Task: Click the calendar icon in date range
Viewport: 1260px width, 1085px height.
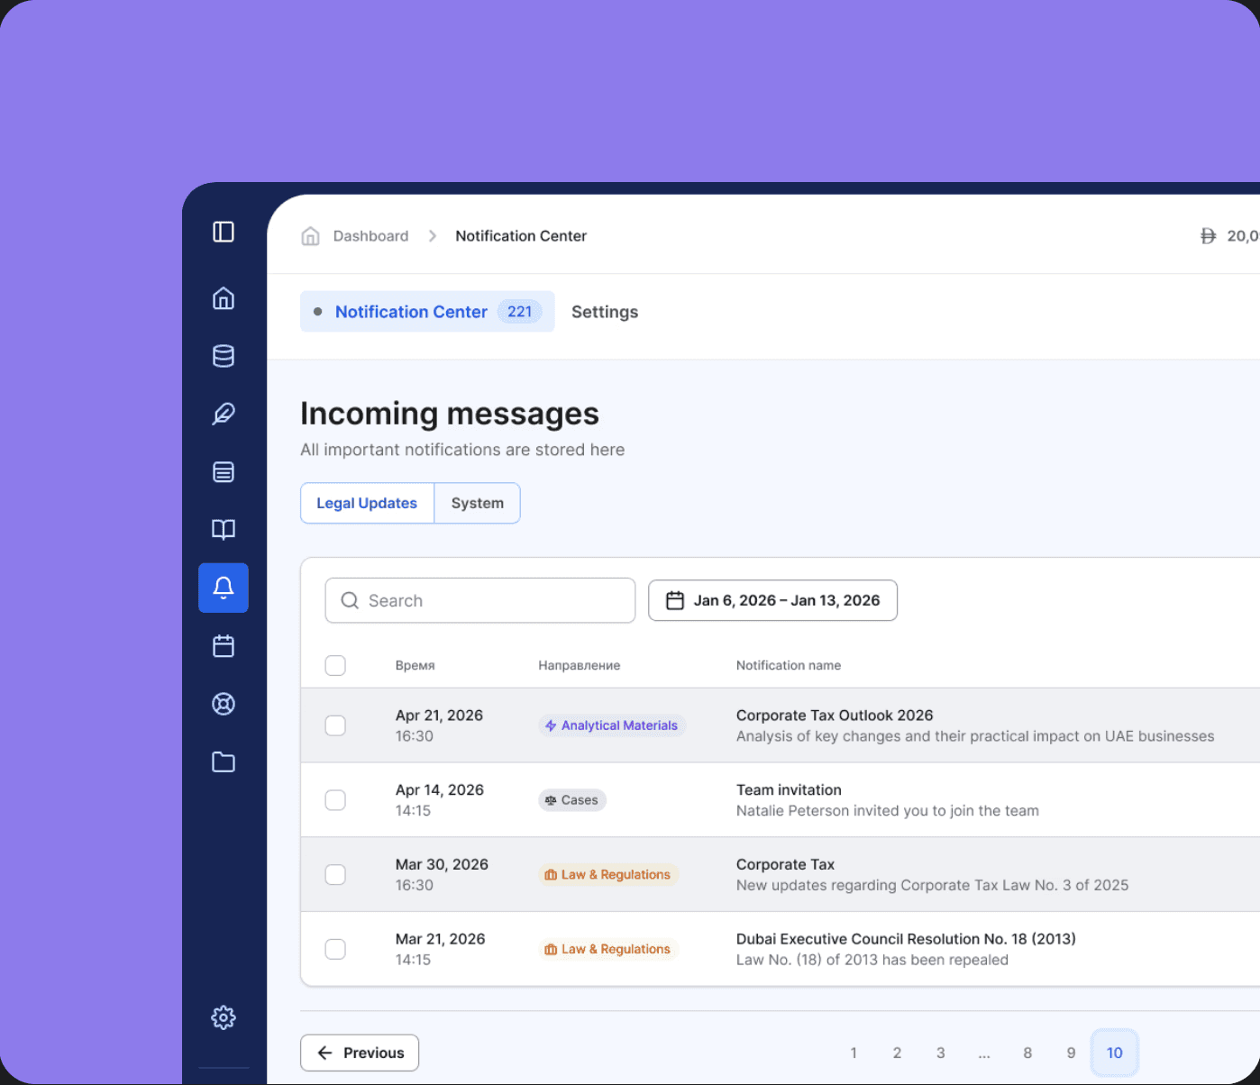Action: [675, 600]
